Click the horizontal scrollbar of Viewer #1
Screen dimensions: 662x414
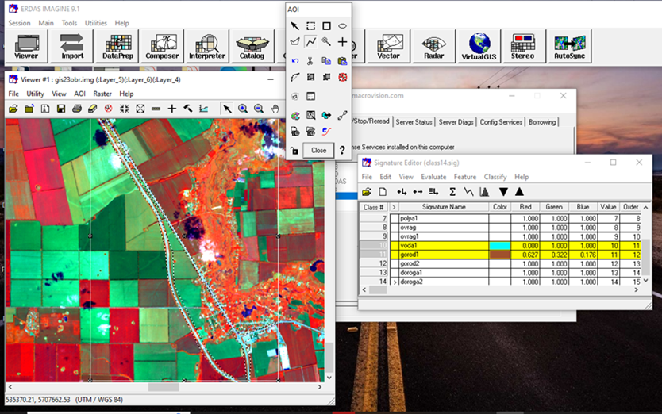(164, 387)
